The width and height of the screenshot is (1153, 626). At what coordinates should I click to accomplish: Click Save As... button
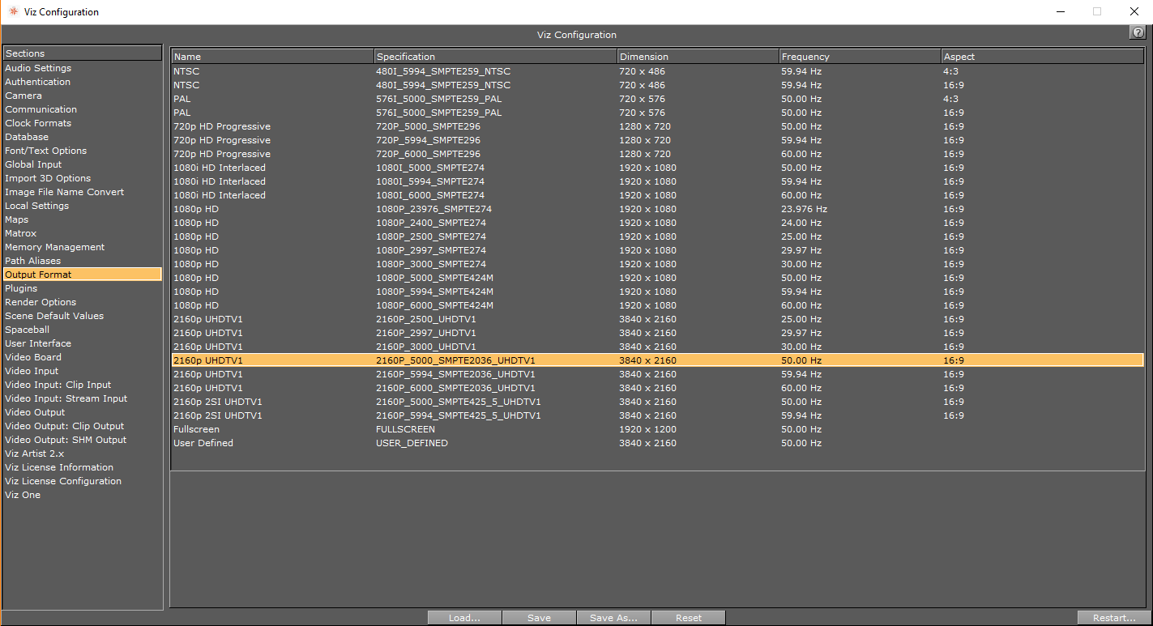tap(613, 618)
